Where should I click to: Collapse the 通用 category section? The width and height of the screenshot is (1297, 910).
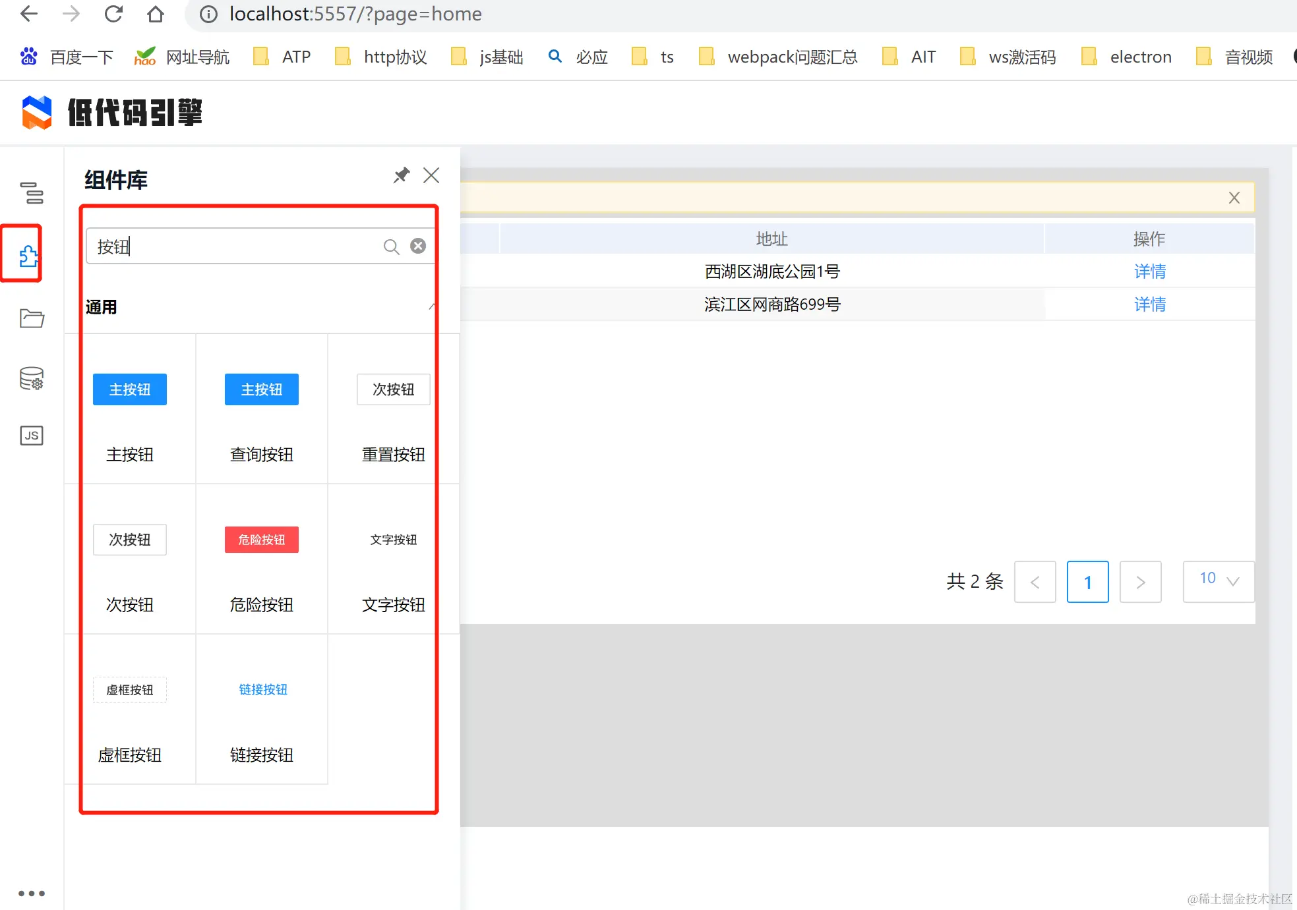[x=432, y=306]
